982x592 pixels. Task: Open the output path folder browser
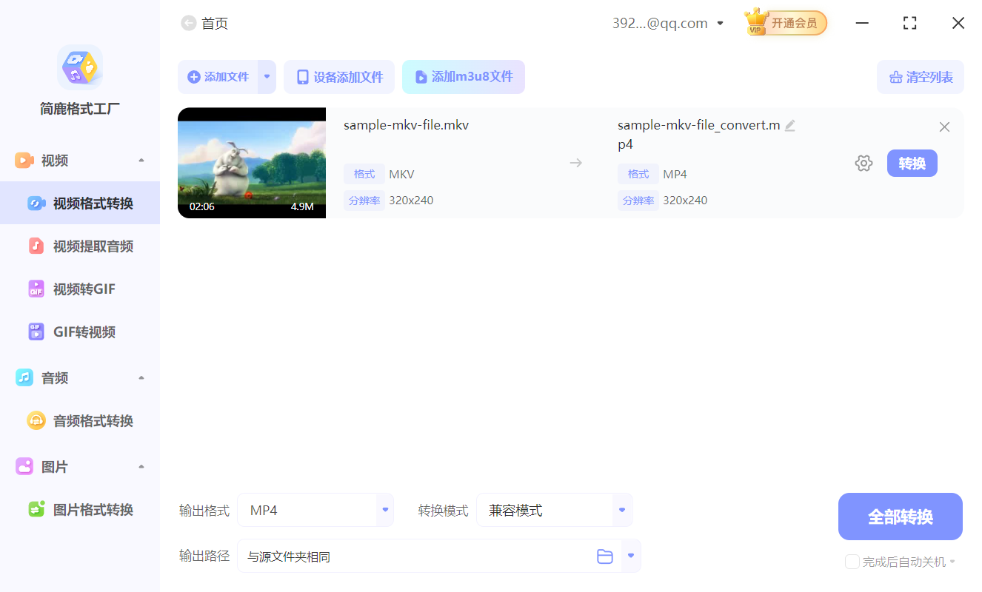[604, 556]
